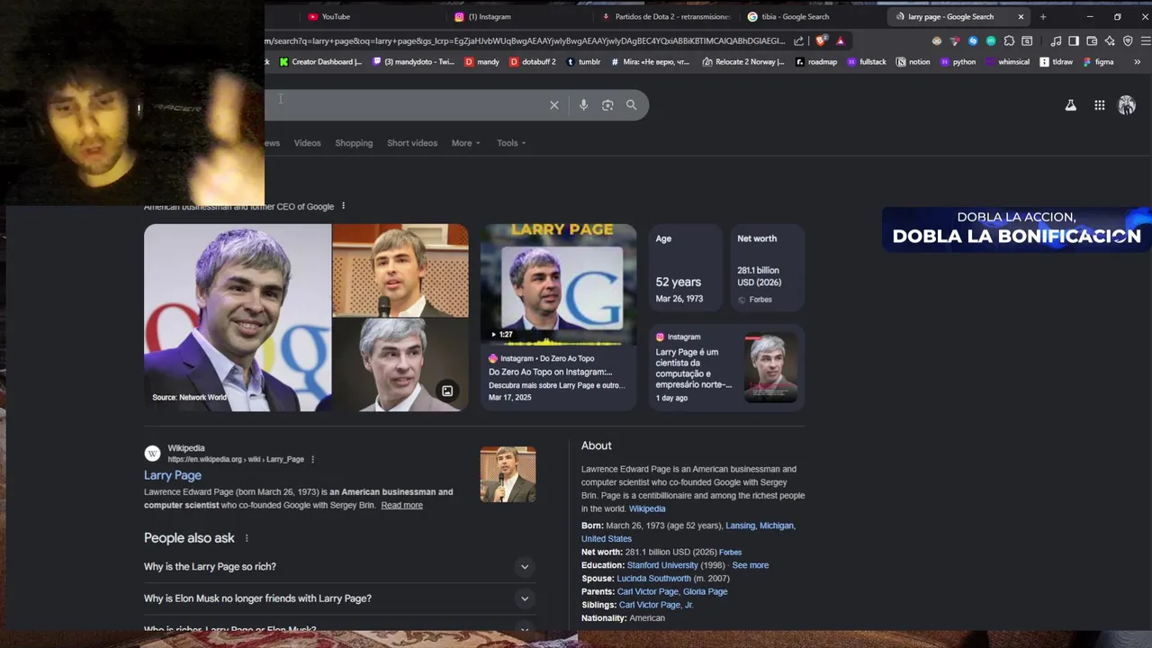Open Carl Victor Page, Jr. sibling link
1152x648 pixels.
pyautogui.click(x=656, y=605)
